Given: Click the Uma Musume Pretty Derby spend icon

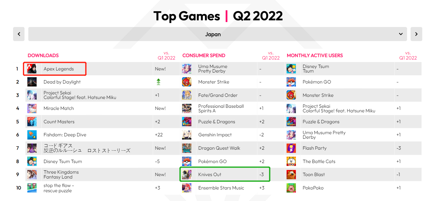Looking at the screenshot, I should (187, 69).
